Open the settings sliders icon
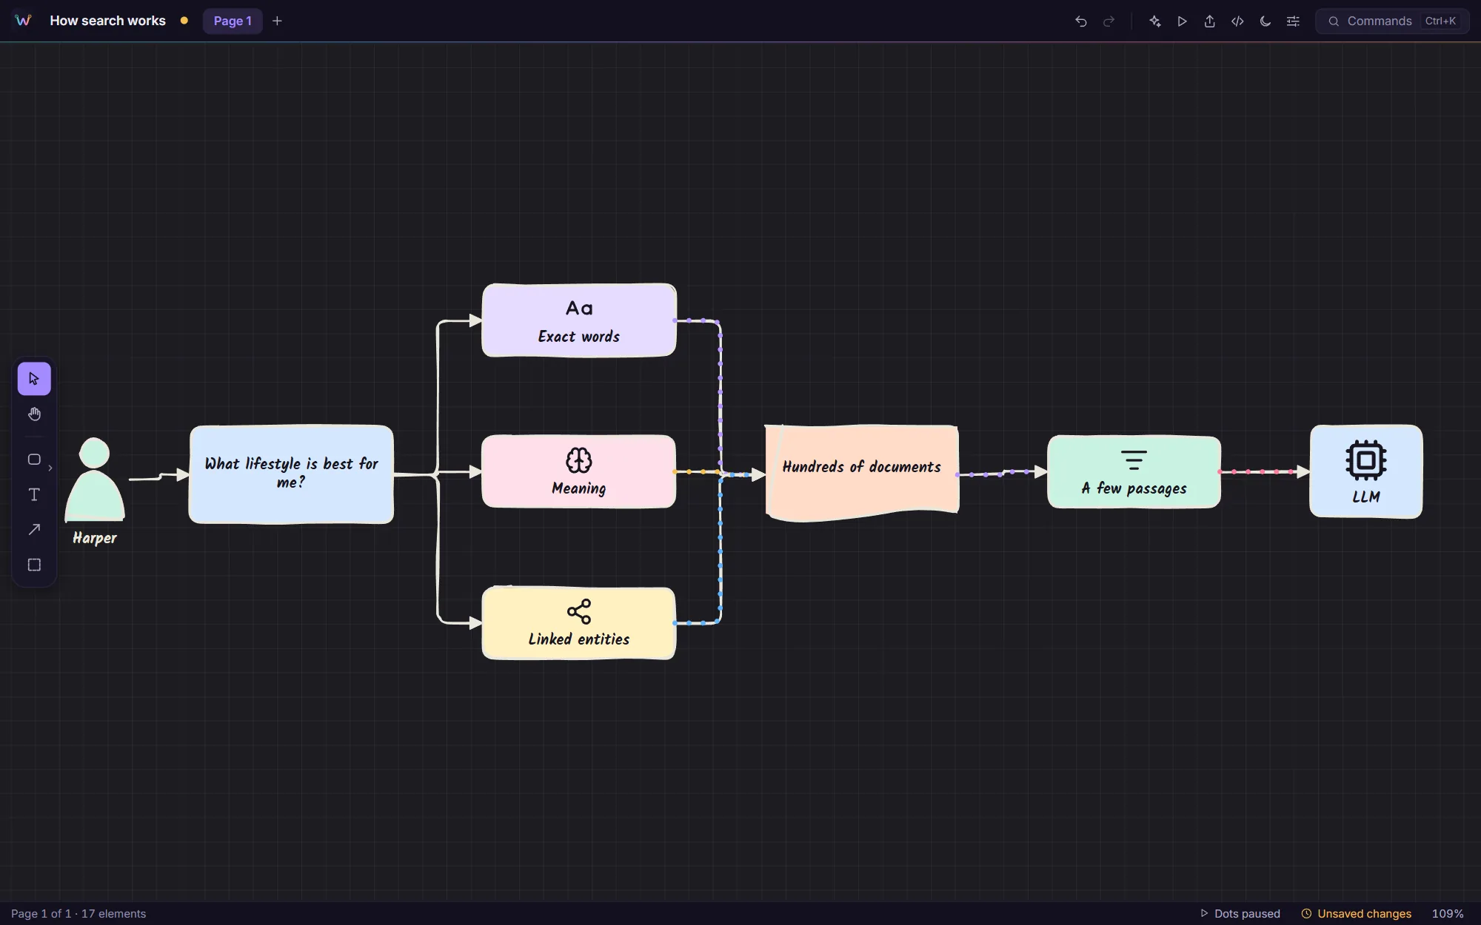1481x925 pixels. (x=1293, y=21)
